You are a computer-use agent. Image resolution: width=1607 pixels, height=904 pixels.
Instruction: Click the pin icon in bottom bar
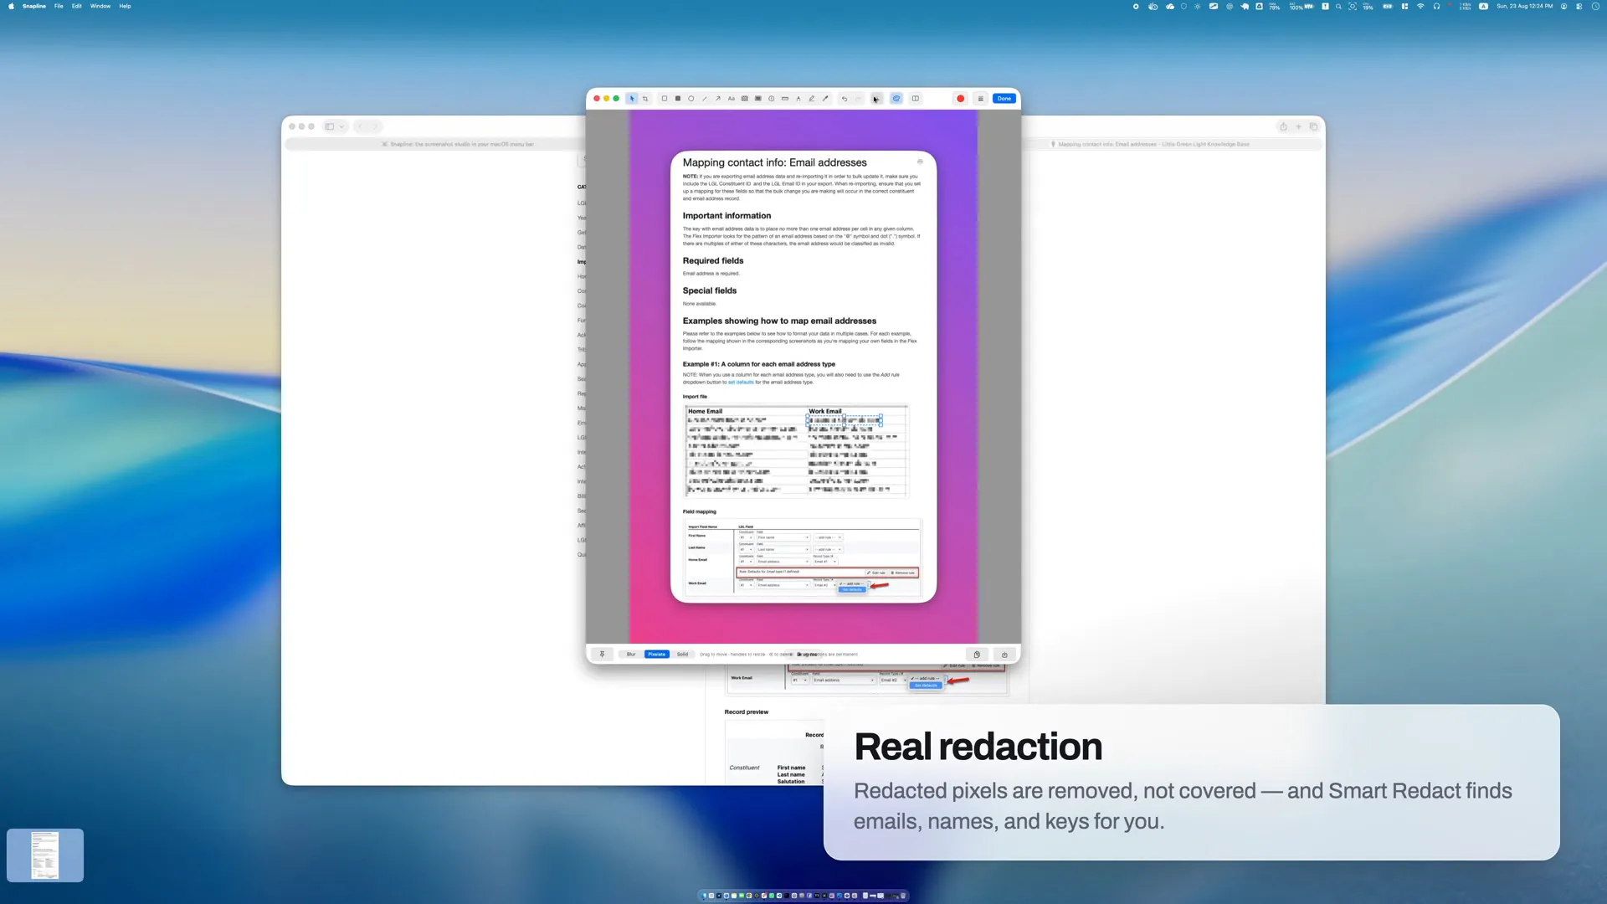(x=602, y=655)
